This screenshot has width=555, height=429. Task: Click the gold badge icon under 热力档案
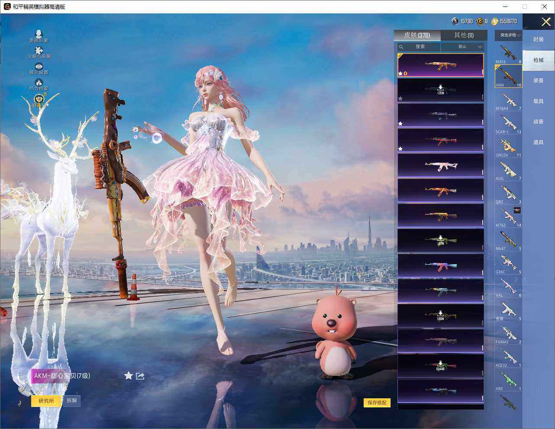(x=39, y=100)
